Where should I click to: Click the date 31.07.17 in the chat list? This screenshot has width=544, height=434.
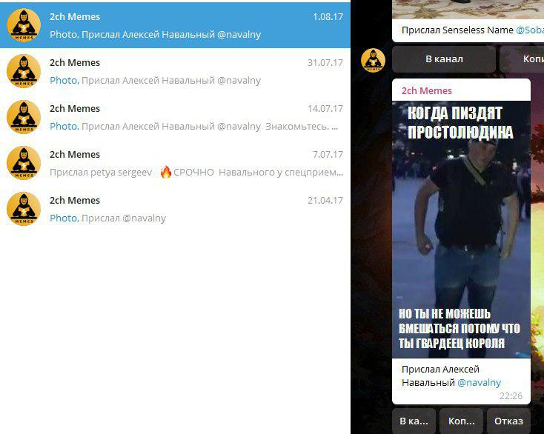coord(325,63)
